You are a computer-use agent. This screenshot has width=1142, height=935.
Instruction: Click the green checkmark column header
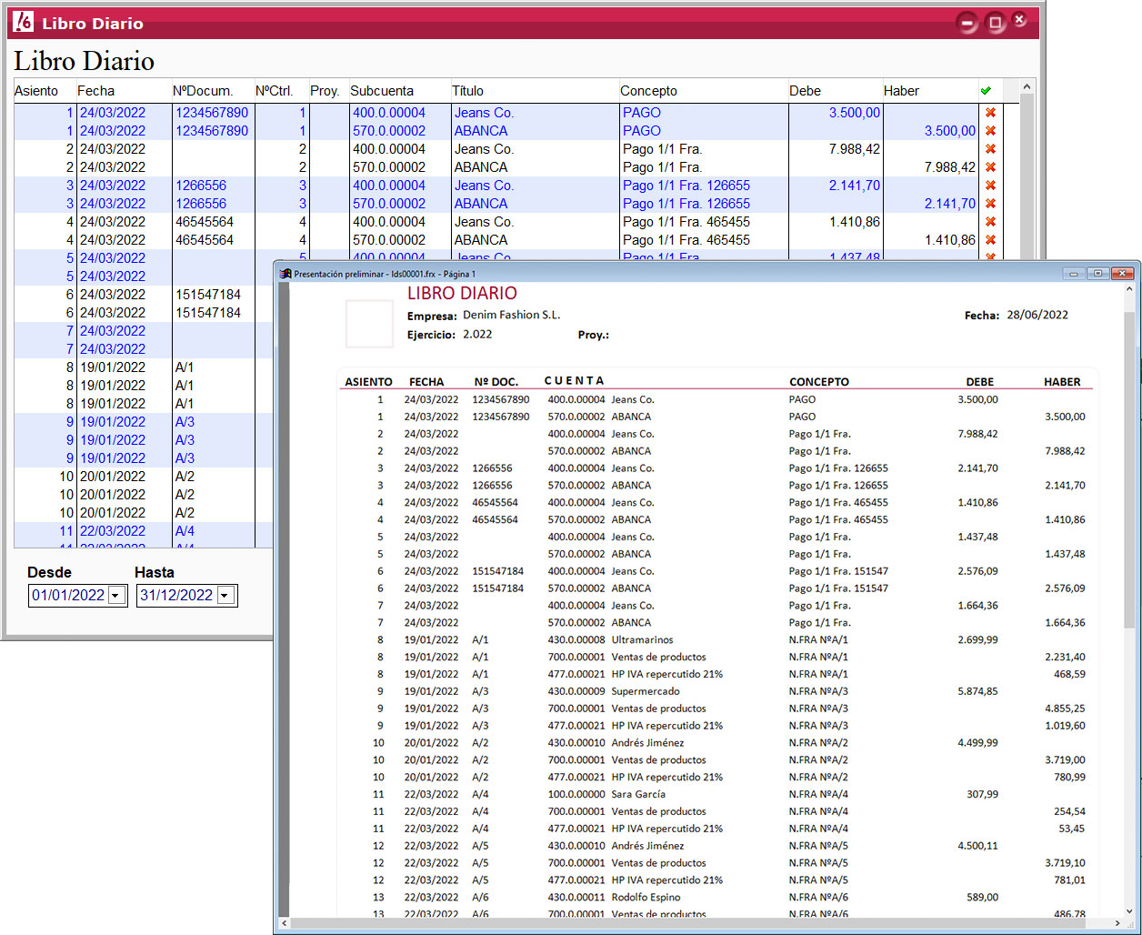click(986, 91)
